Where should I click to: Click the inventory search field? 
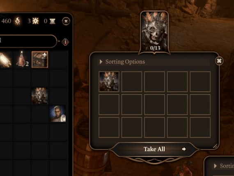point(28,41)
